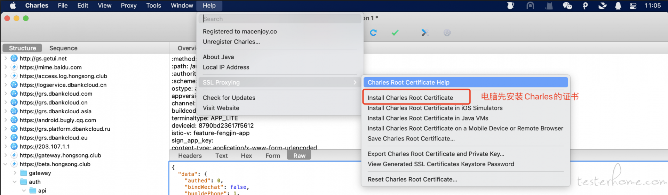Image resolution: width=668 pixels, height=195 pixels.
Task: Choose Reset Charles Root Certificate...
Action: pos(412,179)
